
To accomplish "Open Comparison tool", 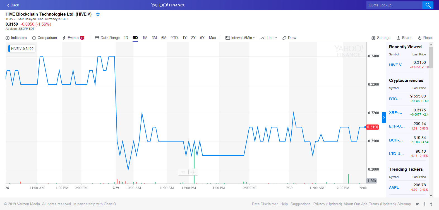I will (44, 38).
